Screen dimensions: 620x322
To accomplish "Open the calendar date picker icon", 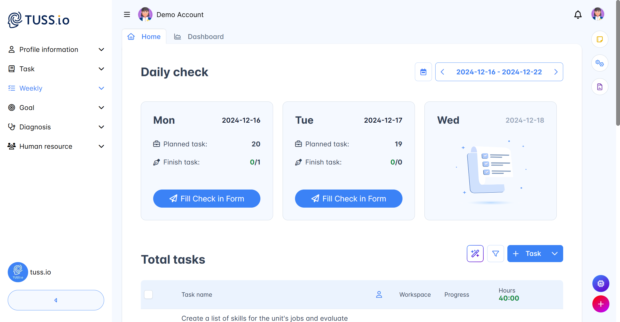I will point(423,72).
